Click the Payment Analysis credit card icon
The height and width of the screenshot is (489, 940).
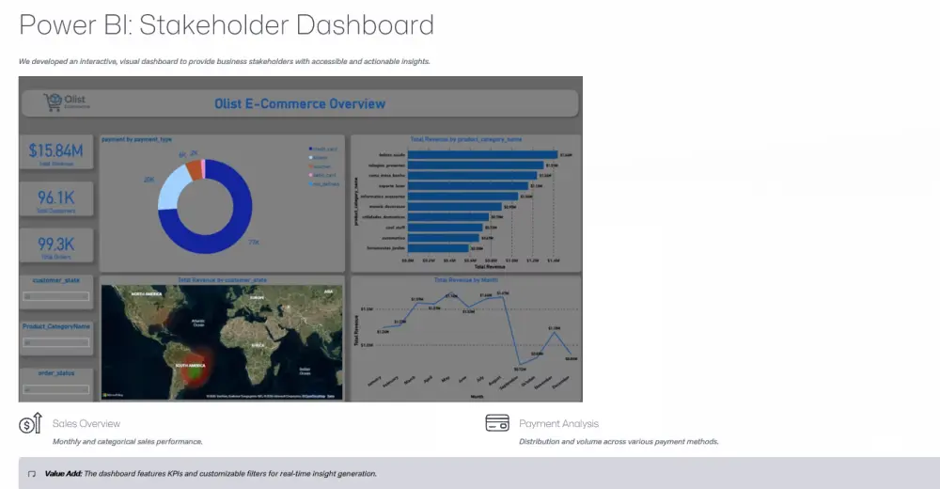click(x=497, y=423)
